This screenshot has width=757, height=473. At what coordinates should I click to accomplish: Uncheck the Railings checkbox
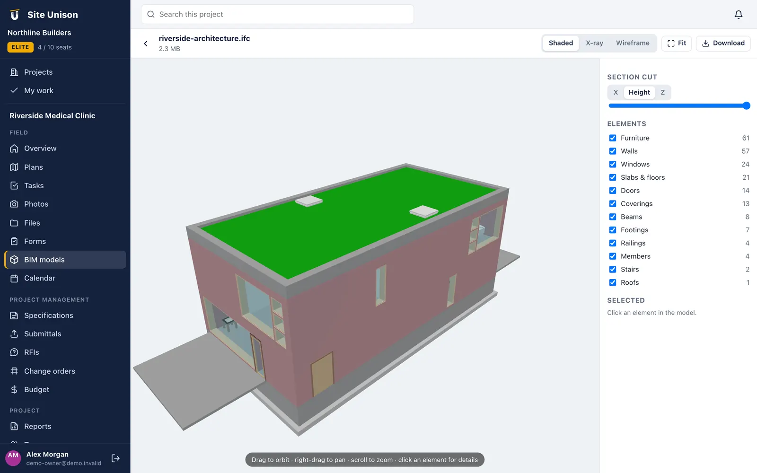[613, 243]
